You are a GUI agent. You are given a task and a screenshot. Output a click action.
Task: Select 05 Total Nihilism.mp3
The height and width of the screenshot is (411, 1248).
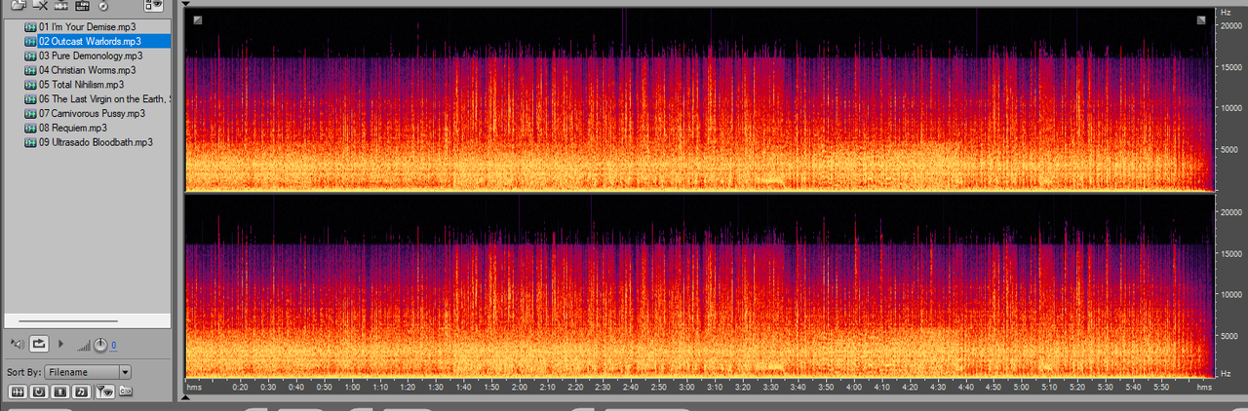82,85
